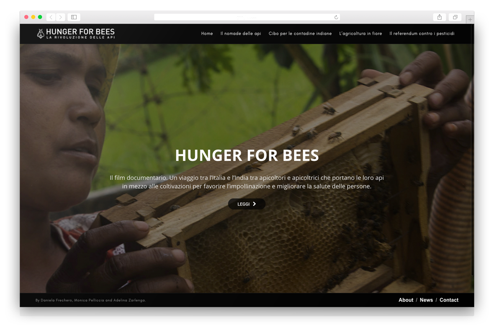The image size is (494, 335).
Task: Click the arrow inside the LEGGI button
Action: tap(254, 204)
